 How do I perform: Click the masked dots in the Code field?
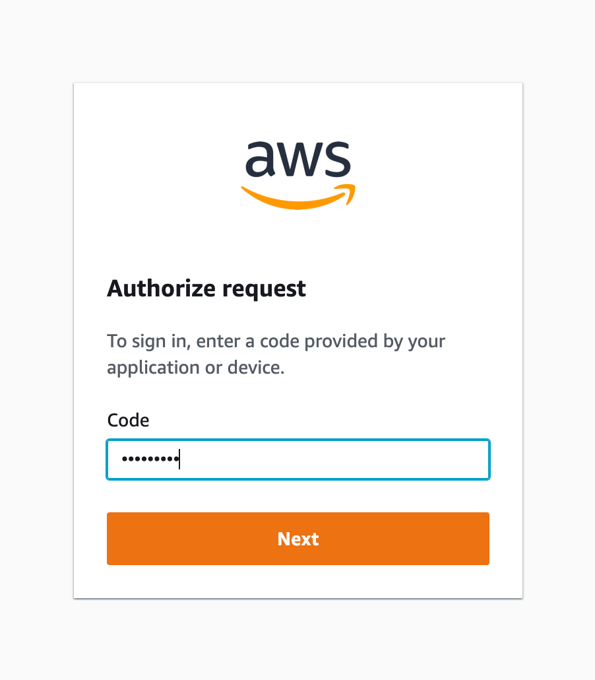pyautogui.click(x=150, y=459)
